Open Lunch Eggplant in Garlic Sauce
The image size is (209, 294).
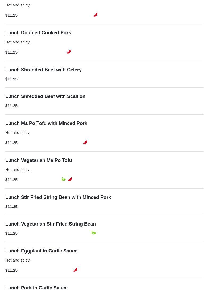tap(41, 251)
